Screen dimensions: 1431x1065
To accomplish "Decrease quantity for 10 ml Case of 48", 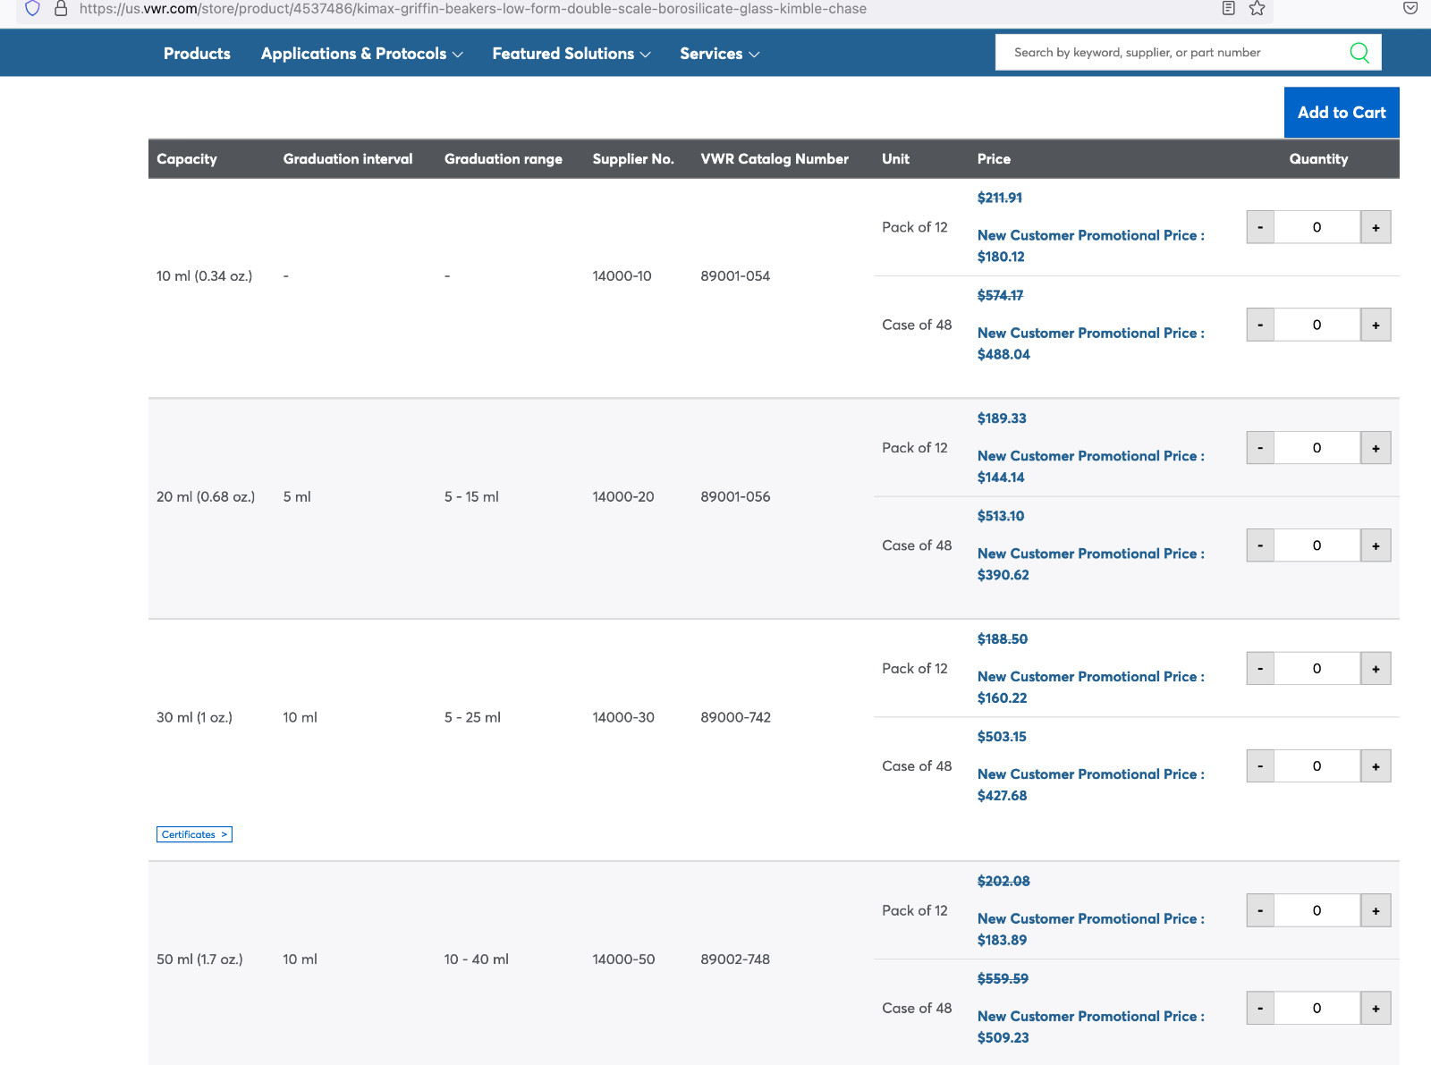I will (1260, 325).
